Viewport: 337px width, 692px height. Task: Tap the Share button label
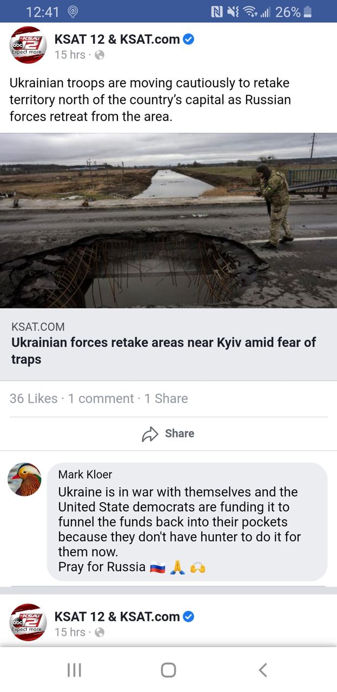[180, 434]
